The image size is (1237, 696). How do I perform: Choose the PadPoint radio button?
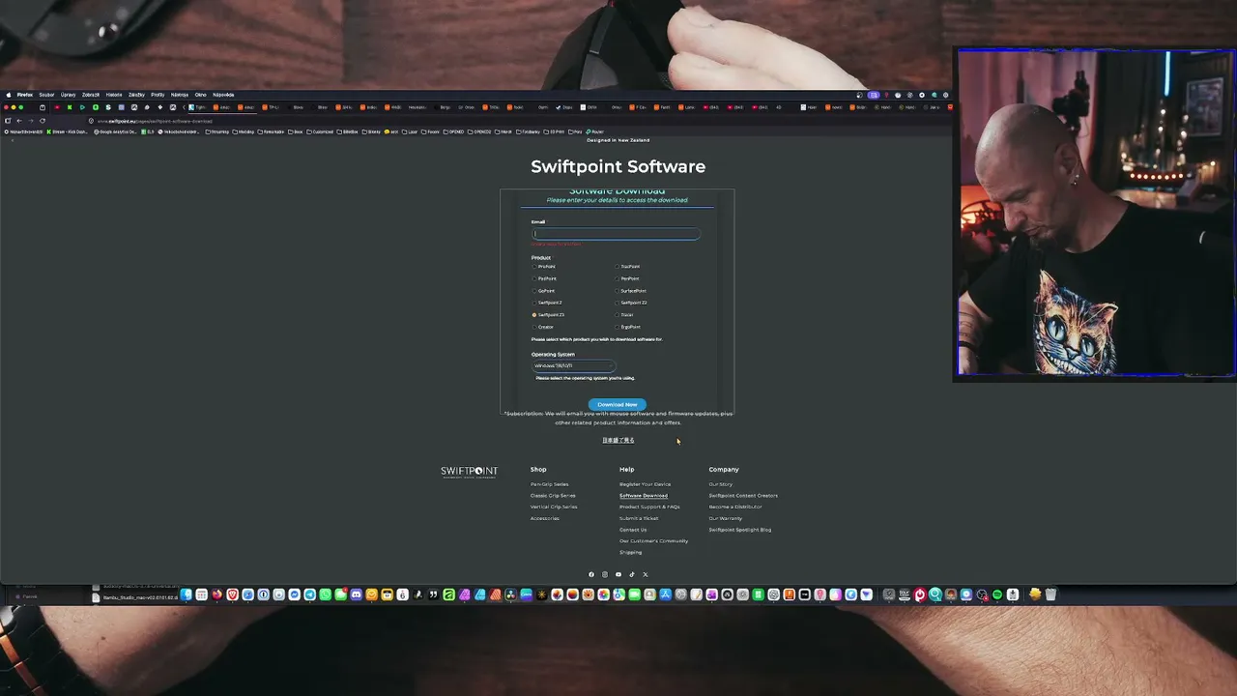tap(534, 278)
